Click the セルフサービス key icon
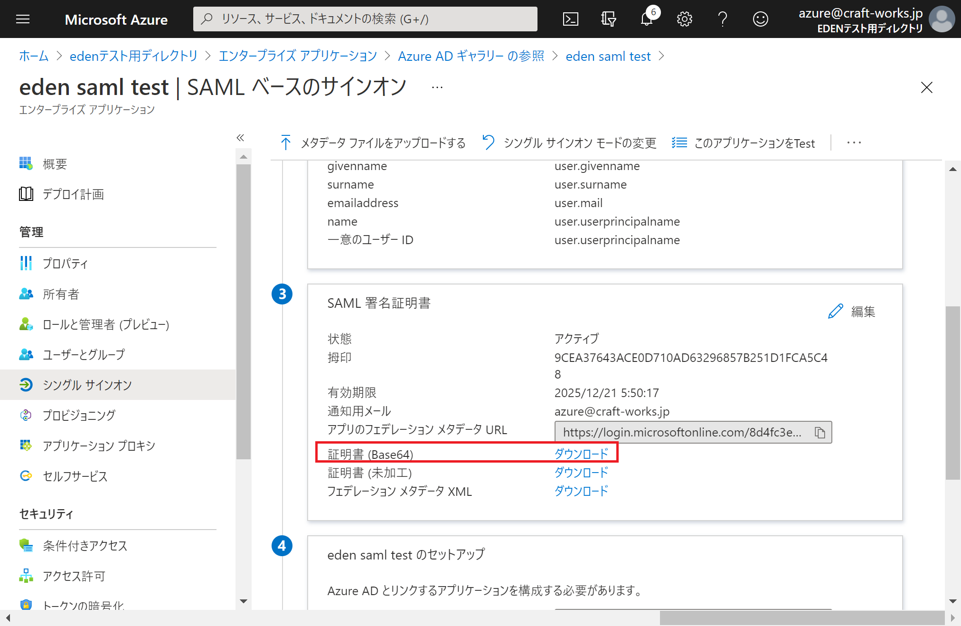961x626 pixels. tap(26, 475)
